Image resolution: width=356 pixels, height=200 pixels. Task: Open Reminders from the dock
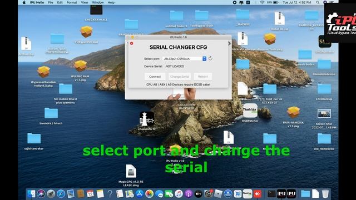120,194
